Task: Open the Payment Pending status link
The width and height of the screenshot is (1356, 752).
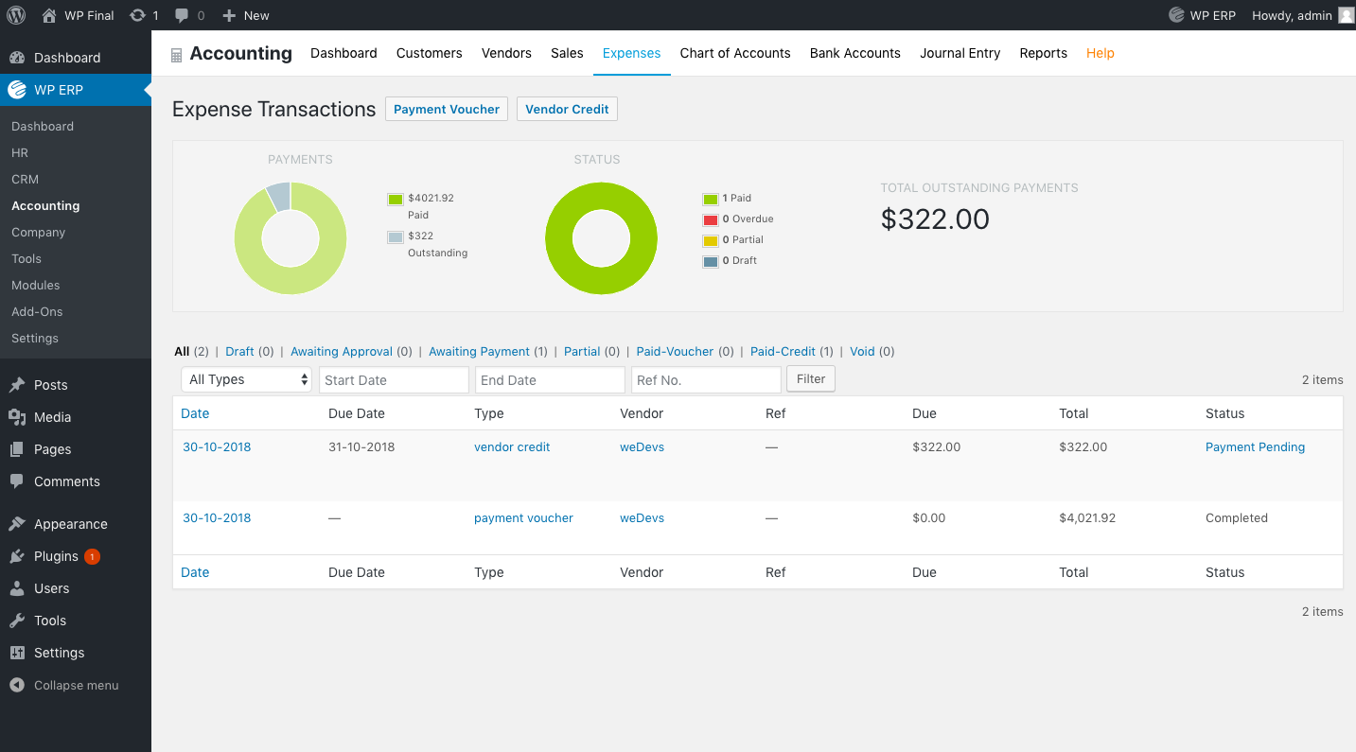Action: pos(1254,446)
